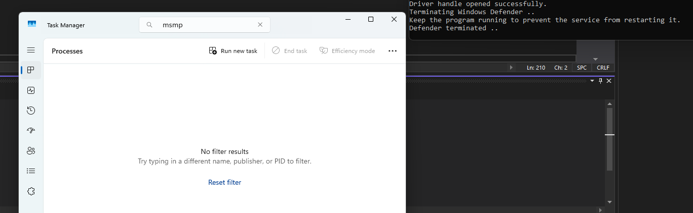The height and width of the screenshot is (213, 693).
Task: Open the docked panel's window position dropdown arrow
Action: [592, 81]
